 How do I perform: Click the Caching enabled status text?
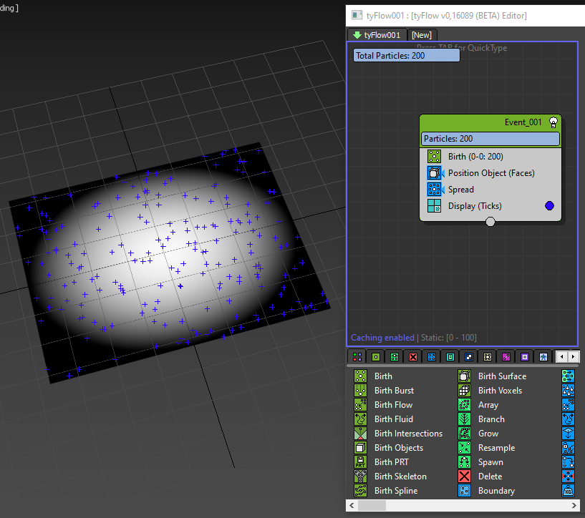coord(382,338)
